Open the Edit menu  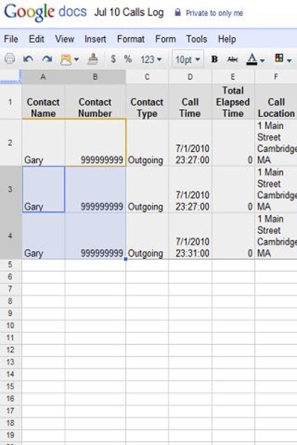[36, 39]
